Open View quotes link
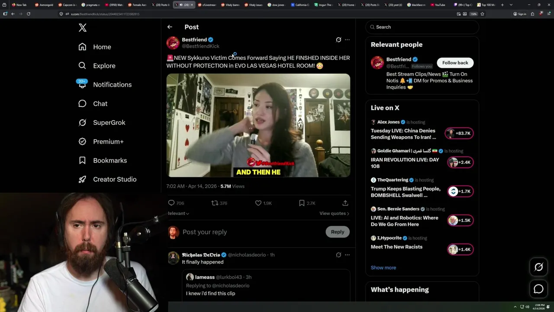Image resolution: width=554 pixels, height=312 pixels. 334,213
